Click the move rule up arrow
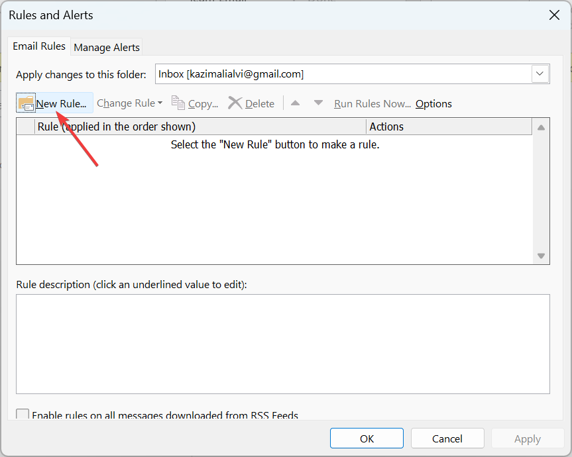The height and width of the screenshot is (457, 572). click(296, 103)
